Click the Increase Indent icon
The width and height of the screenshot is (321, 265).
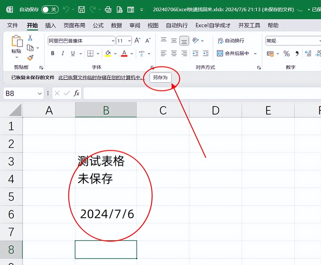[x=206, y=53]
